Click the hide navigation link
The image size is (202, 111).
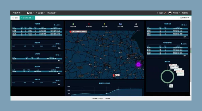tap(185, 13)
